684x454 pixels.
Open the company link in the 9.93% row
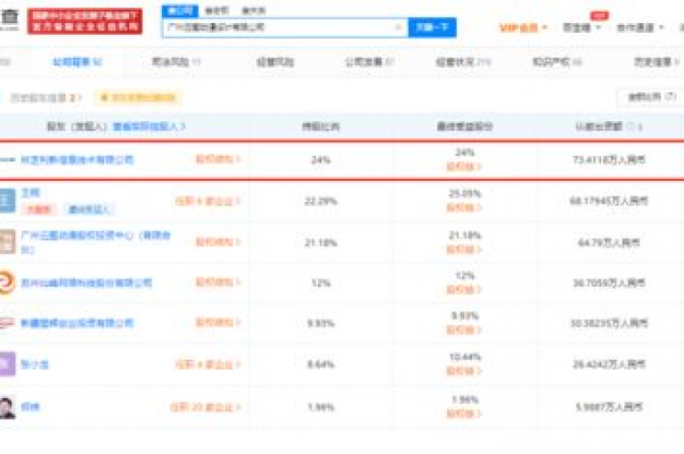tap(77, 323)
